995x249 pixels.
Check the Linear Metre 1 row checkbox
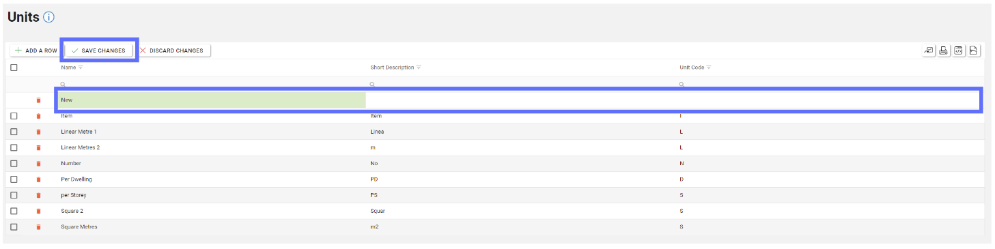tap(14, 132)
